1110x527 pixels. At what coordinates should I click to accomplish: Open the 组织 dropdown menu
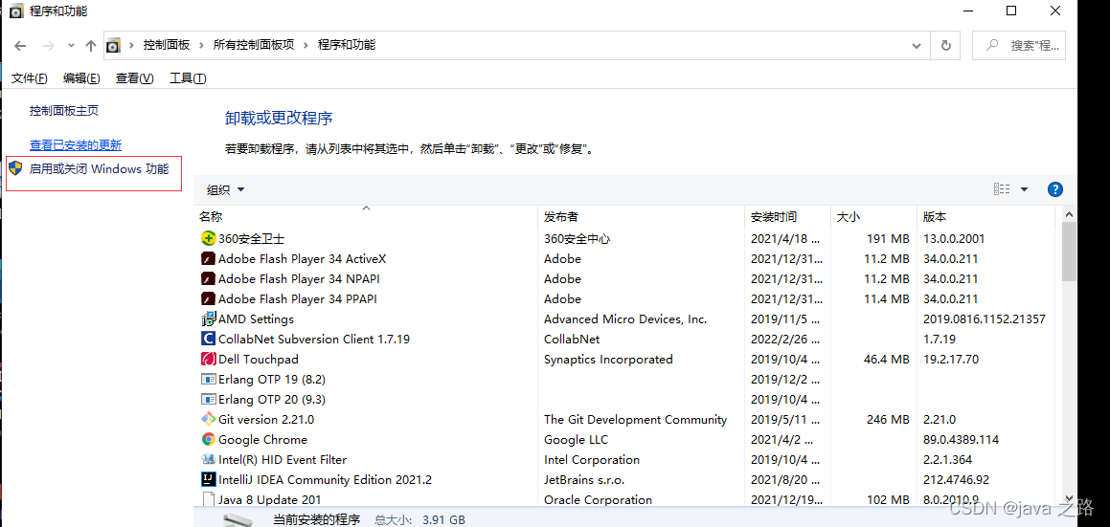click(226, 189)
